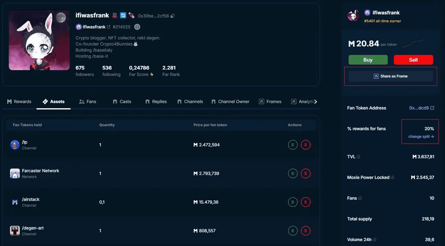Sell /lp fan token with S icon
Viewport: 445px width, 246px height.
tap(306, 145)
